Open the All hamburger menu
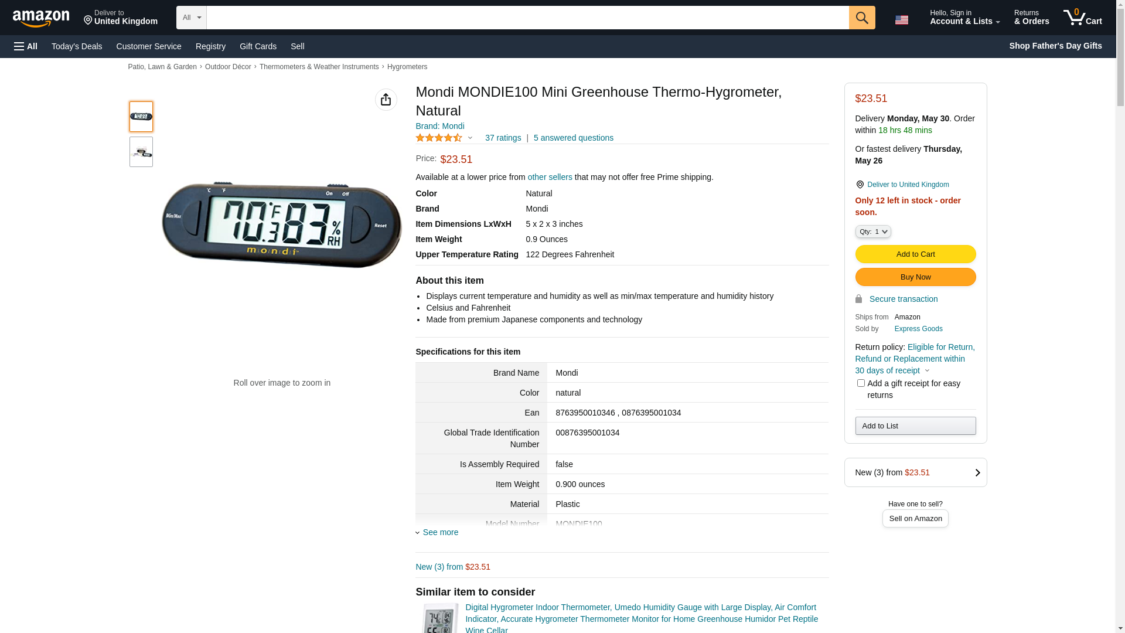This screenshot has width=1125, height=633. click(x=26, y=46)
